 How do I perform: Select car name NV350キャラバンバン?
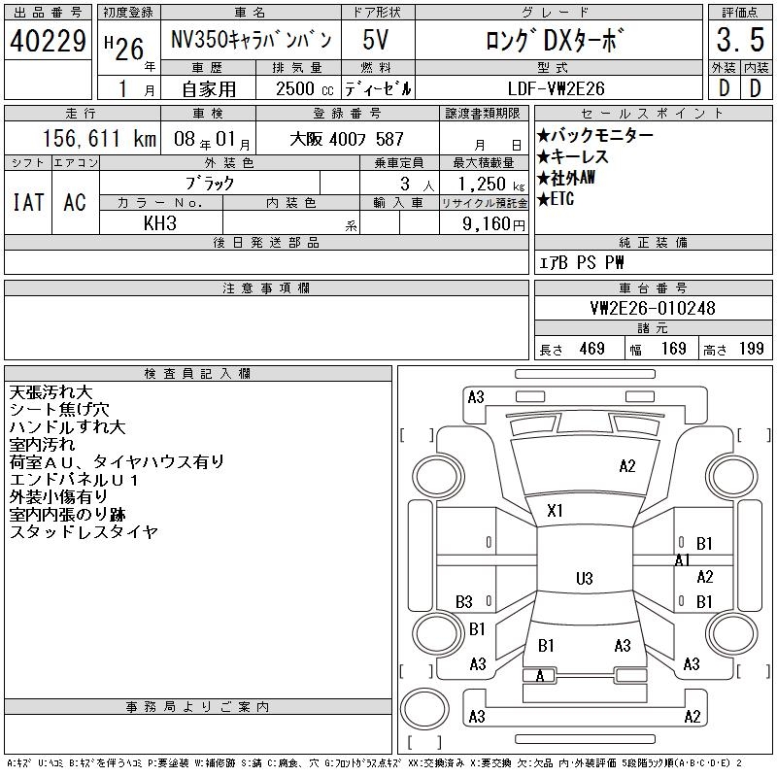[251, 40]
